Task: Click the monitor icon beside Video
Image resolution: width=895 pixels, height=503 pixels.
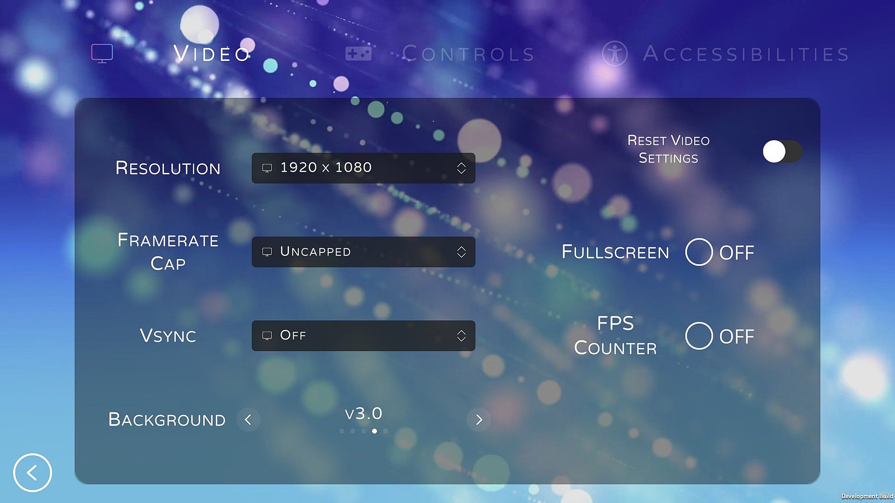Action: click(102, 53)
